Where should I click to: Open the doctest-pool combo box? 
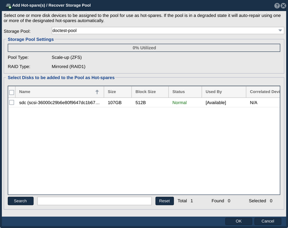(x=168, y=30)
